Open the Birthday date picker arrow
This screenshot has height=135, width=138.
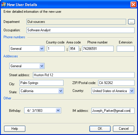(x=58, y=110)
